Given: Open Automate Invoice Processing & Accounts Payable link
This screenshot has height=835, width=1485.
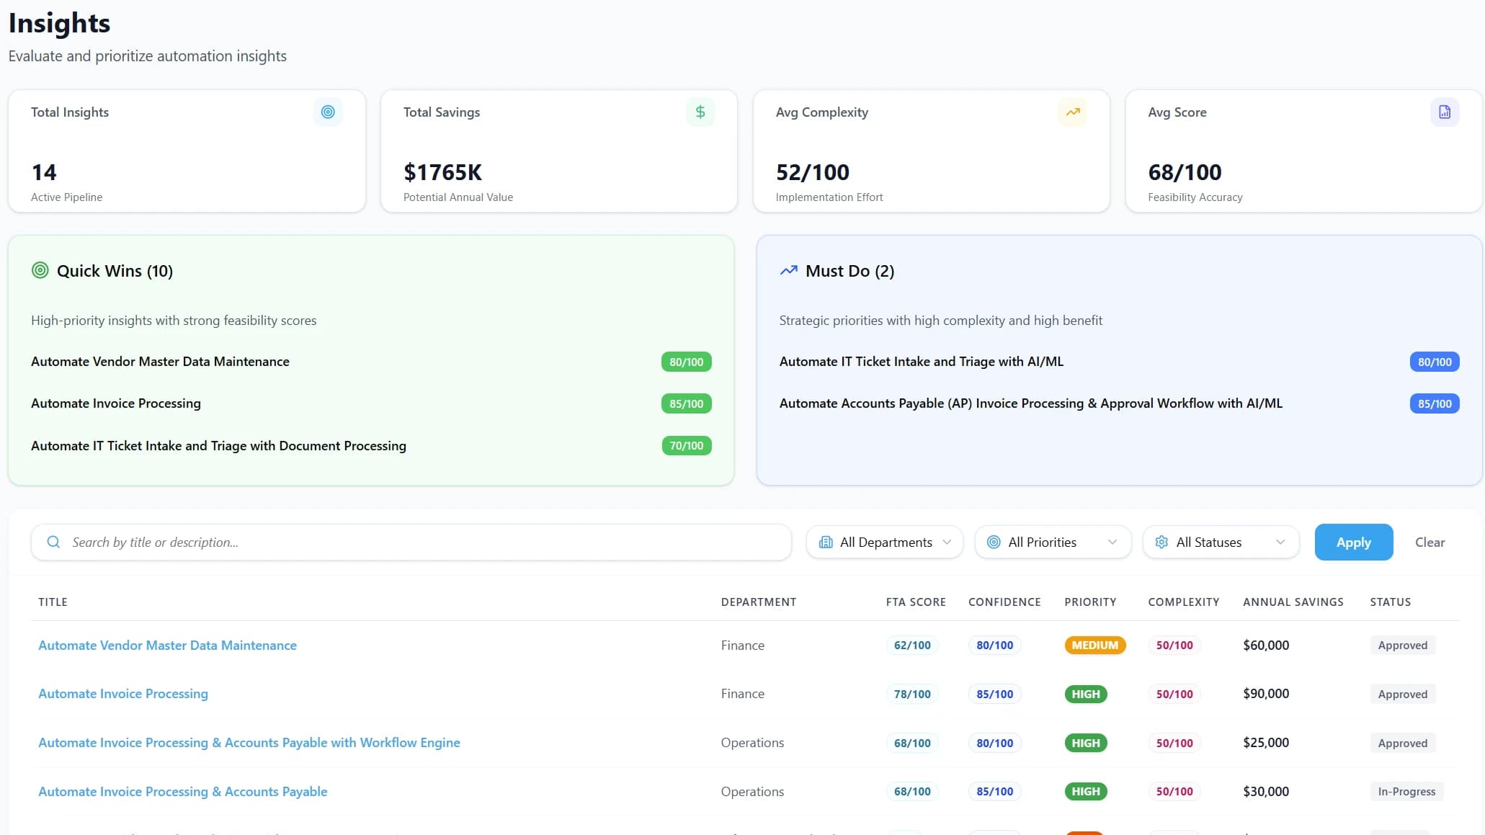Looking at the screenshot, I should pos(183,792).
